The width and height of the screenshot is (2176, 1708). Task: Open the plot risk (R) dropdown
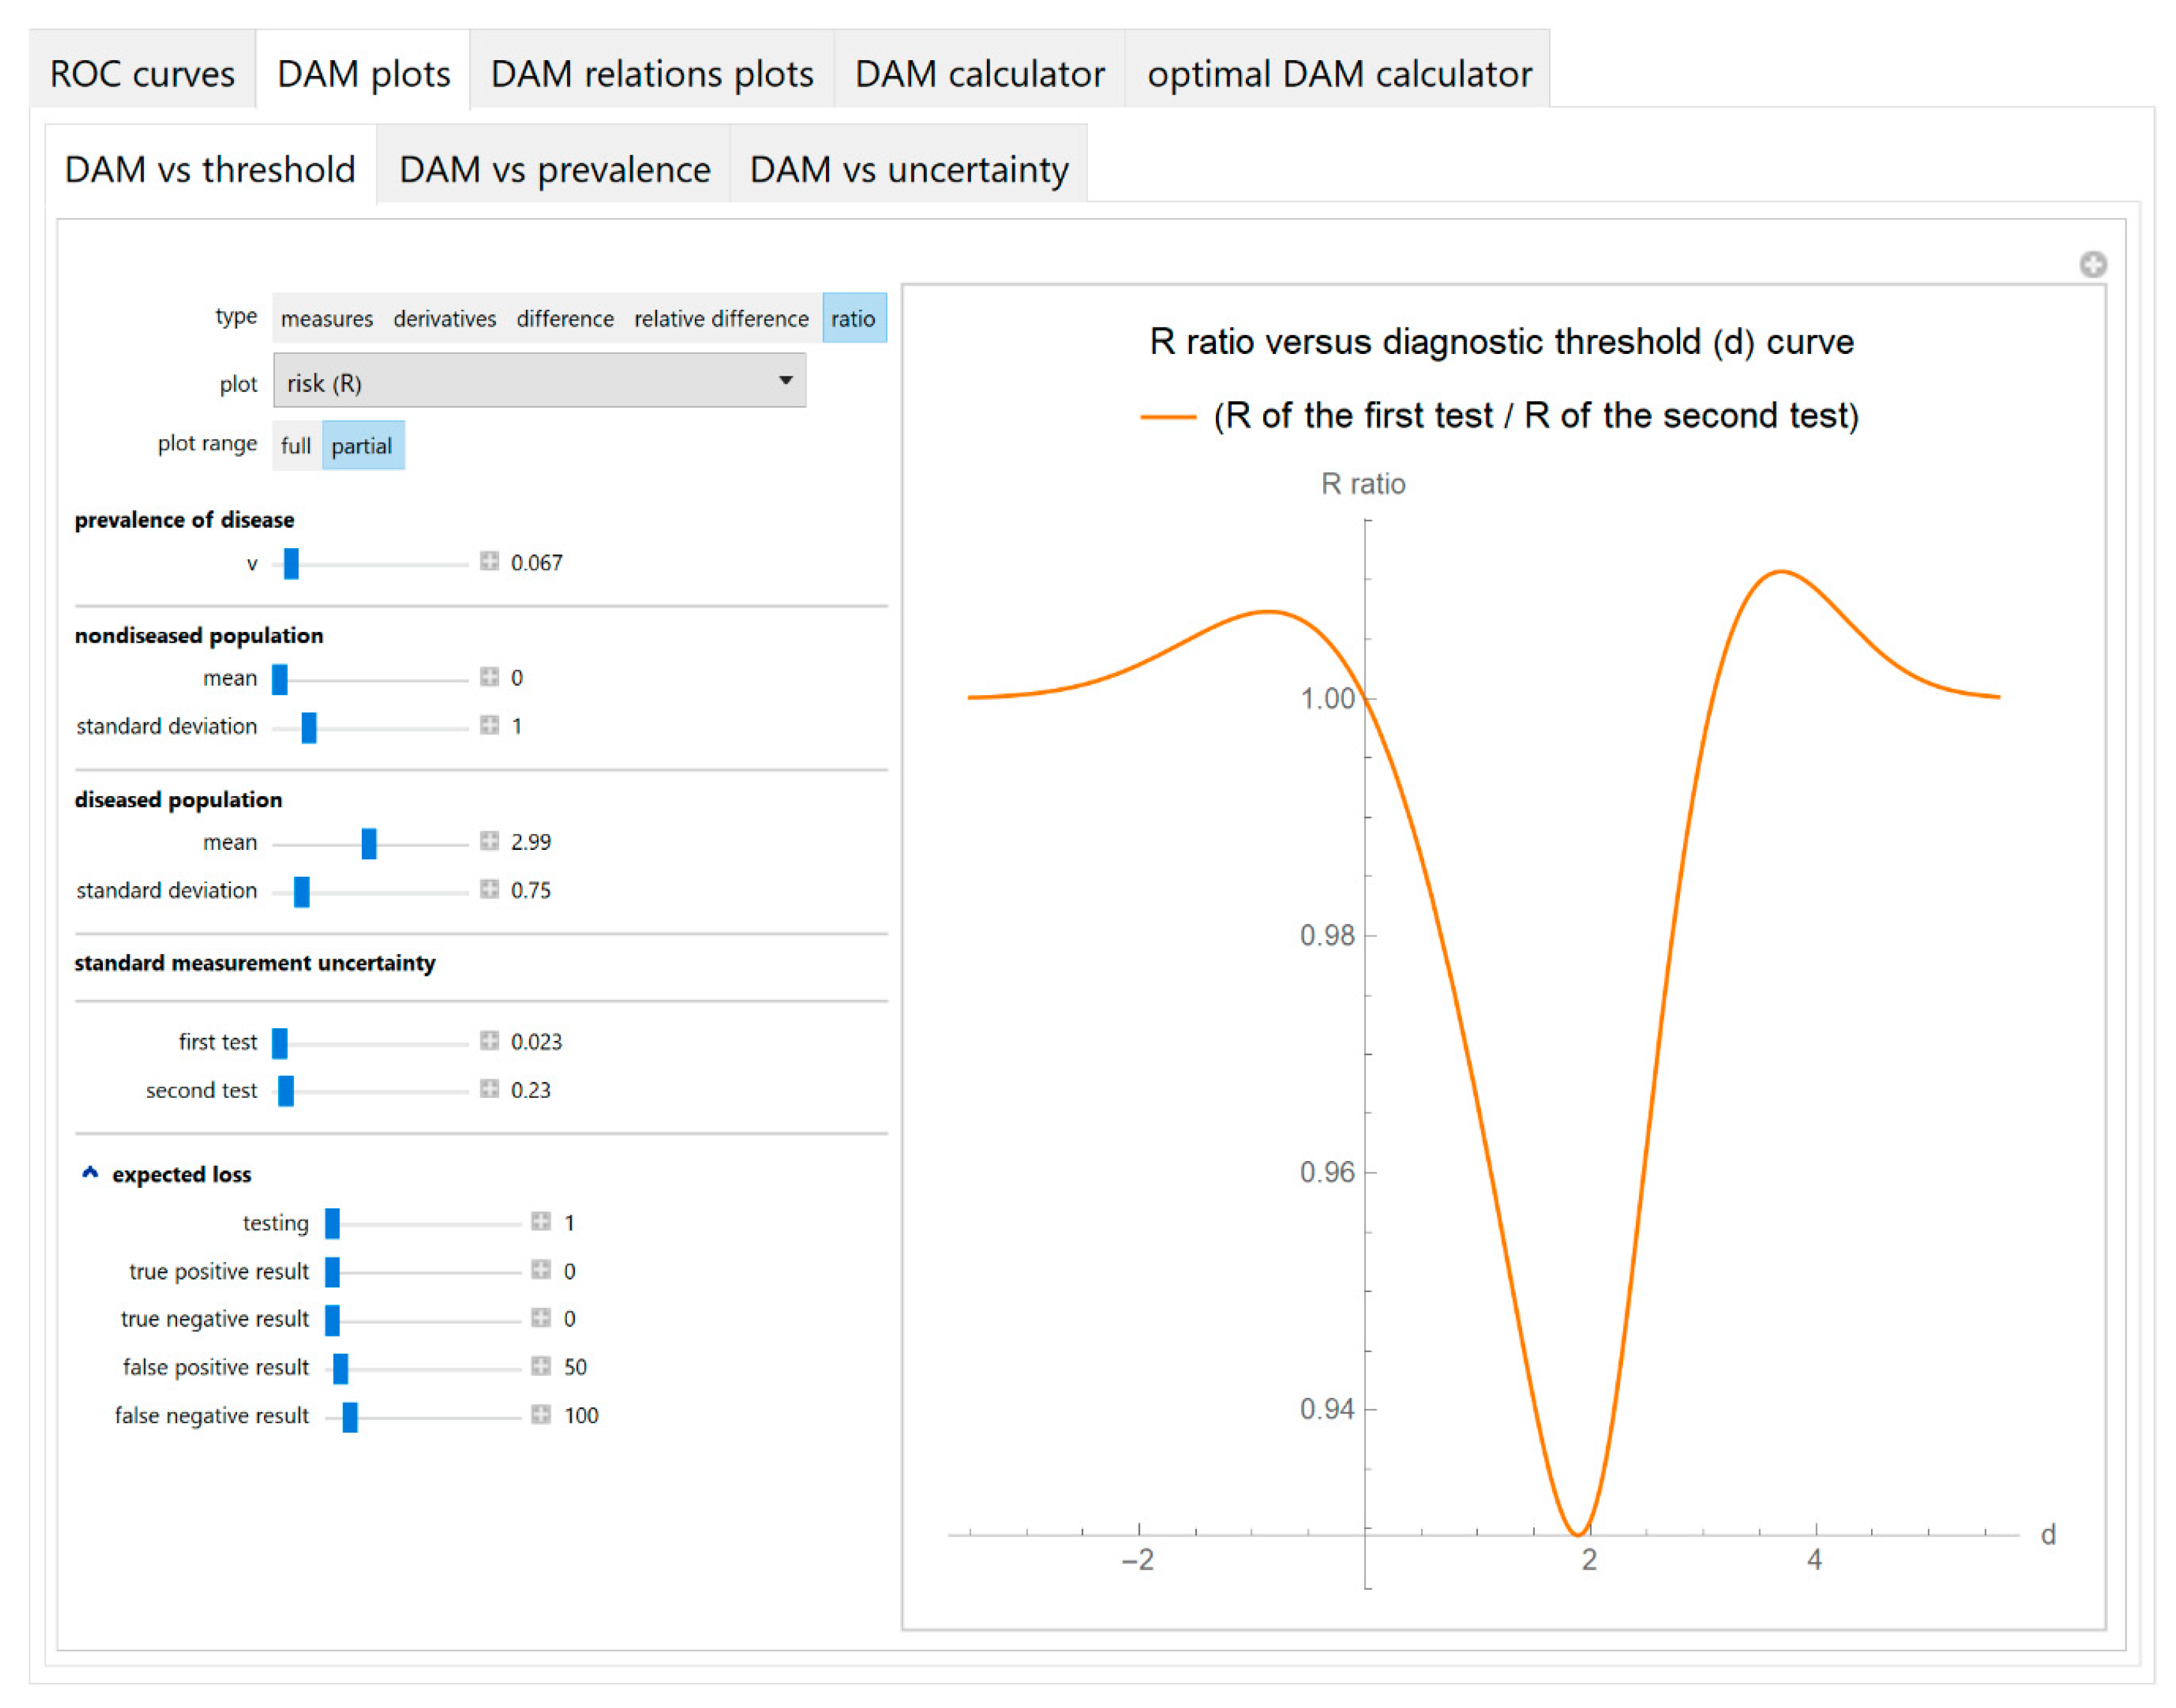(540, 382)
